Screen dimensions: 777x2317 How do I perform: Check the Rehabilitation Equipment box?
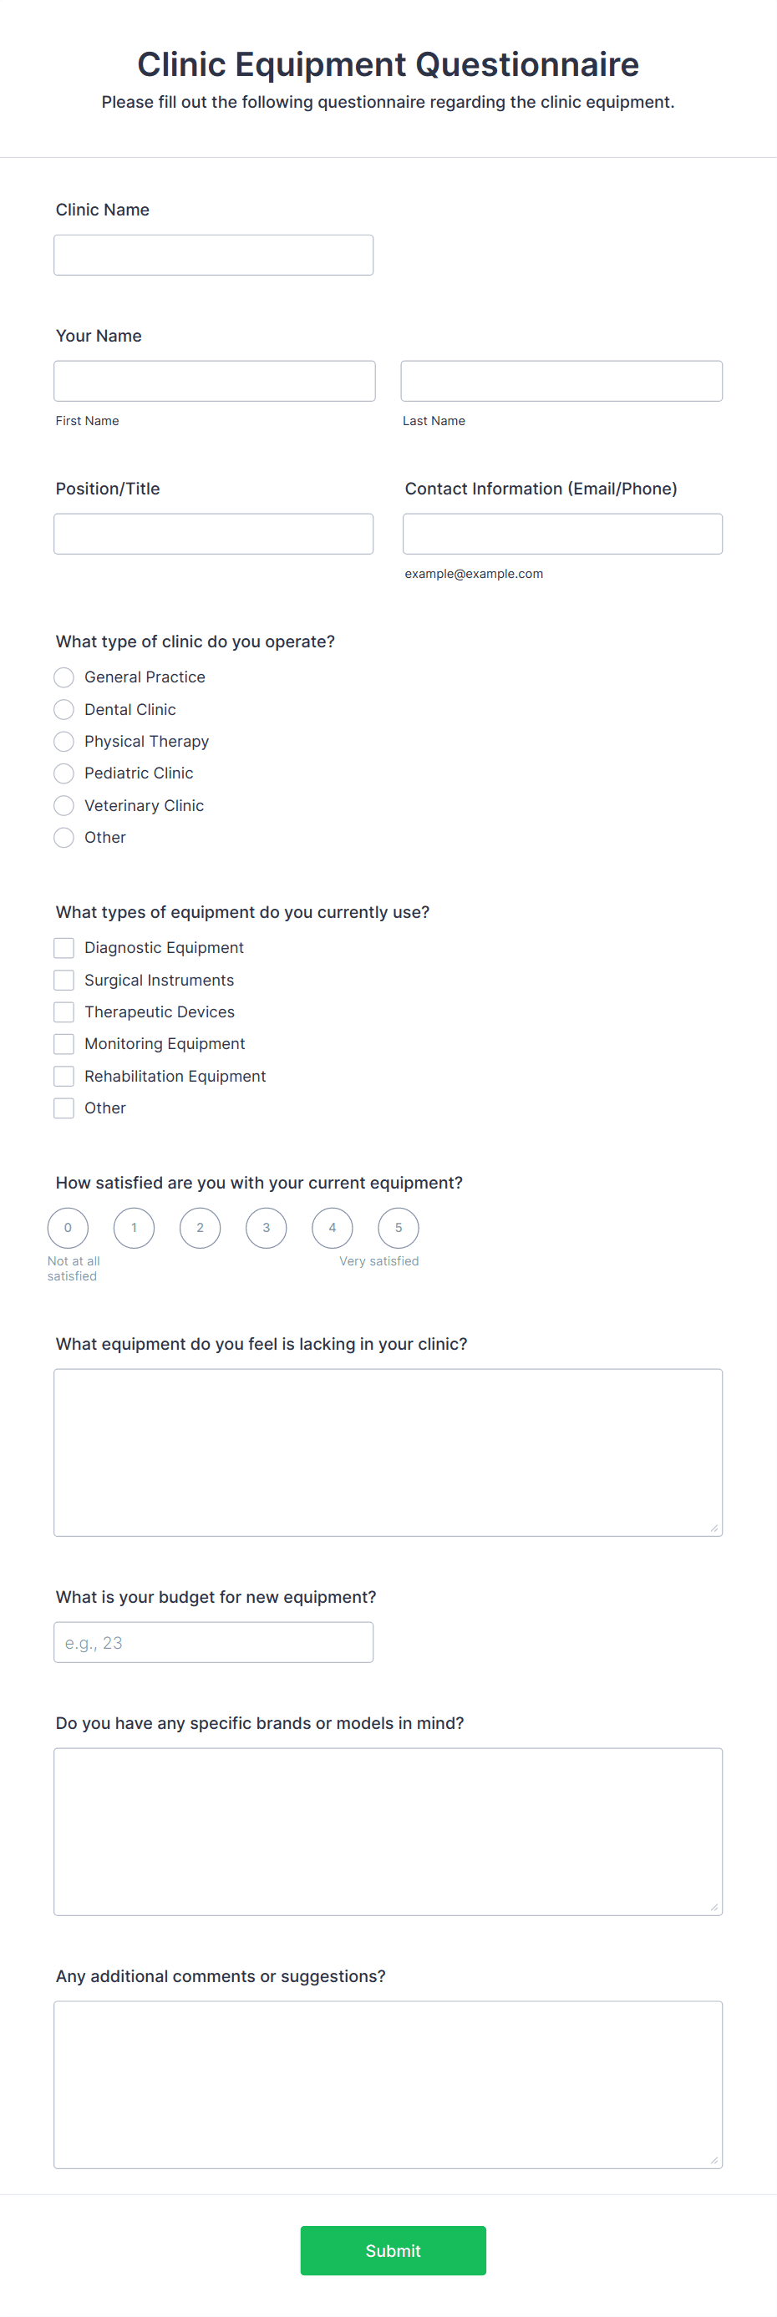click(63, 1076)
